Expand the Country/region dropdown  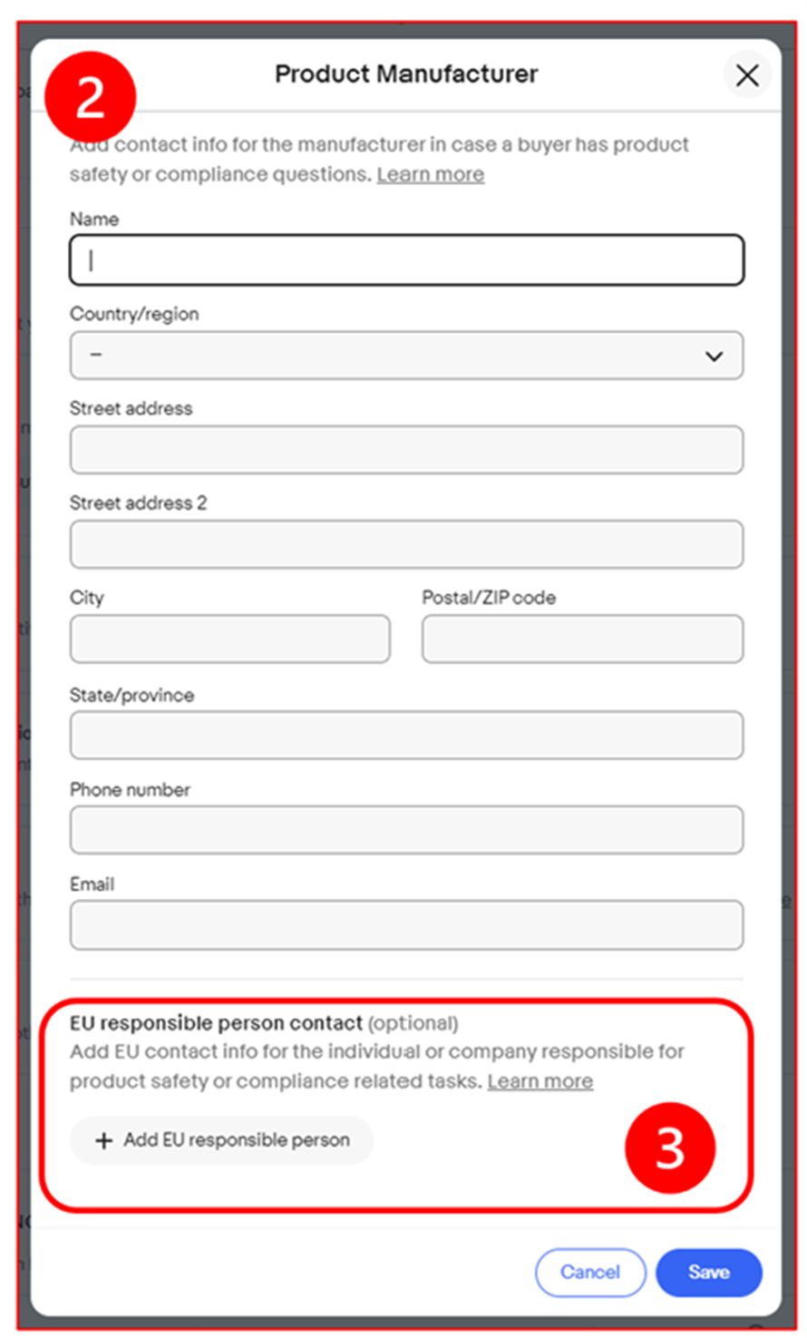tap(406, 356)
